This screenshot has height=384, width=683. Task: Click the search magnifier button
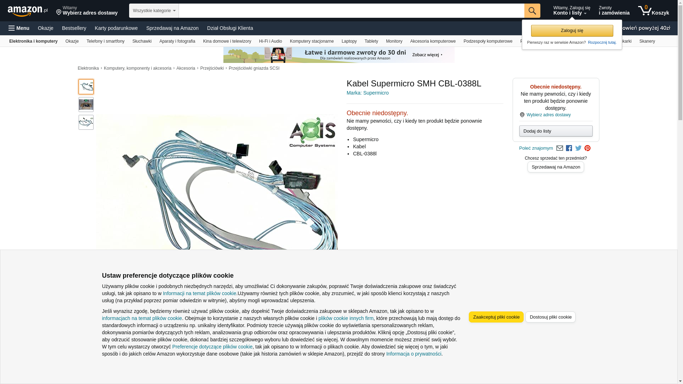coord(532,11)
